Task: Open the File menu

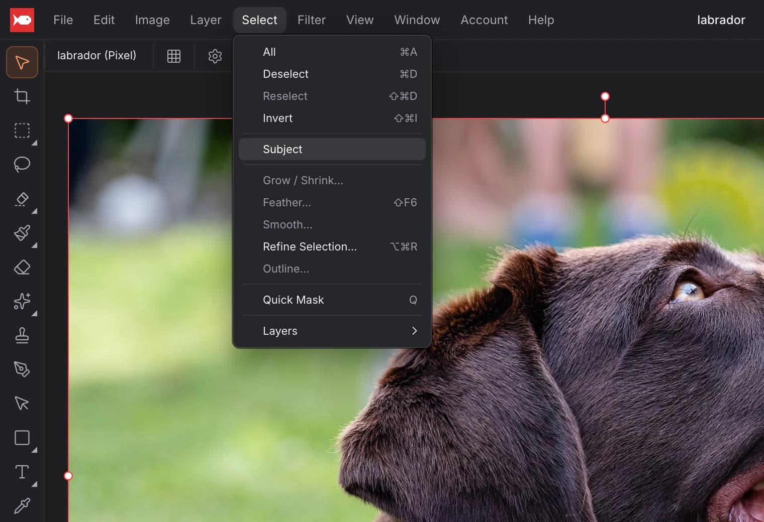Action: tap(63, 20)
